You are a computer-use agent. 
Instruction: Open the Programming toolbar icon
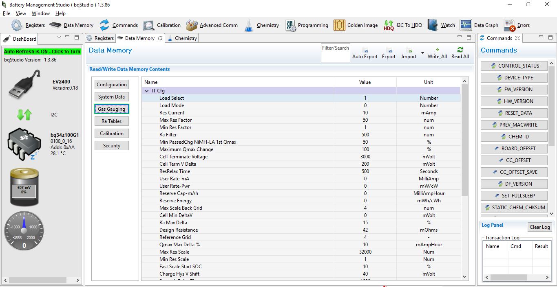(x=291, y=25)
